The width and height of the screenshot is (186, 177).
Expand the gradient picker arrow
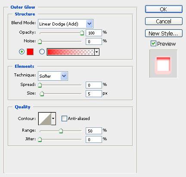(97, 52)
